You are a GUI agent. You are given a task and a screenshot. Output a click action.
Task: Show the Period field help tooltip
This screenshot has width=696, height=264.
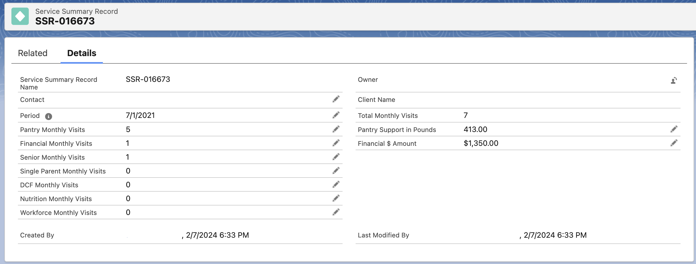(x=48, y=116)
